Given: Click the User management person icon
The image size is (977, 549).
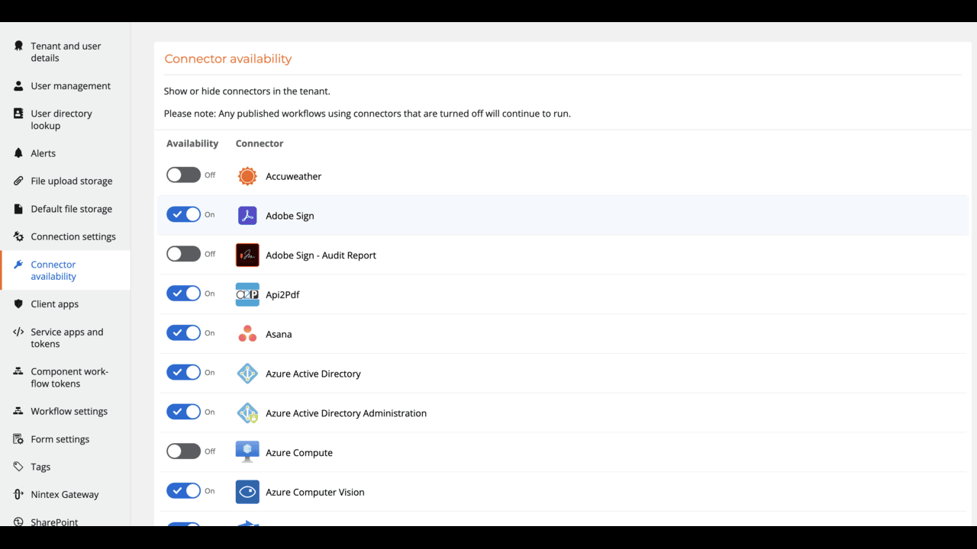Looking at the screenshot, I should (x=18, y=86).
